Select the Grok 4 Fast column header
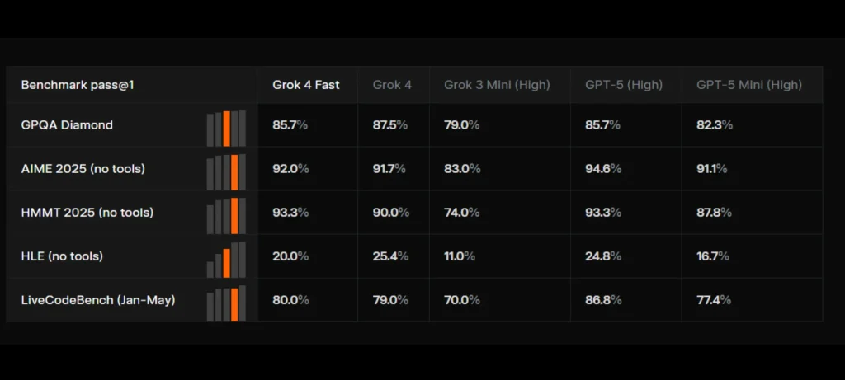The image size is (845, 380). 305,85
